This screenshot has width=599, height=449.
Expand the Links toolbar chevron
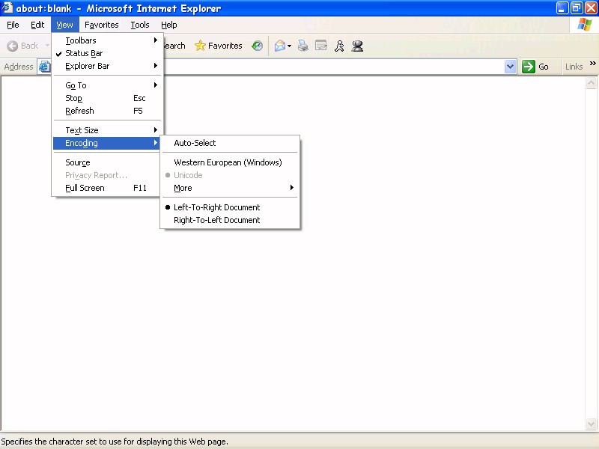coord(592,64)
